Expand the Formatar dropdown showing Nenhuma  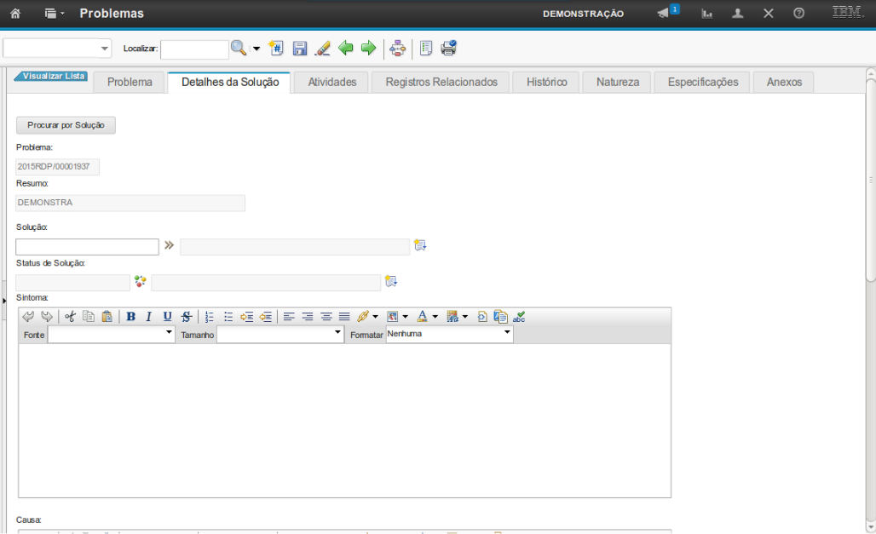click(x=449, y=335)
